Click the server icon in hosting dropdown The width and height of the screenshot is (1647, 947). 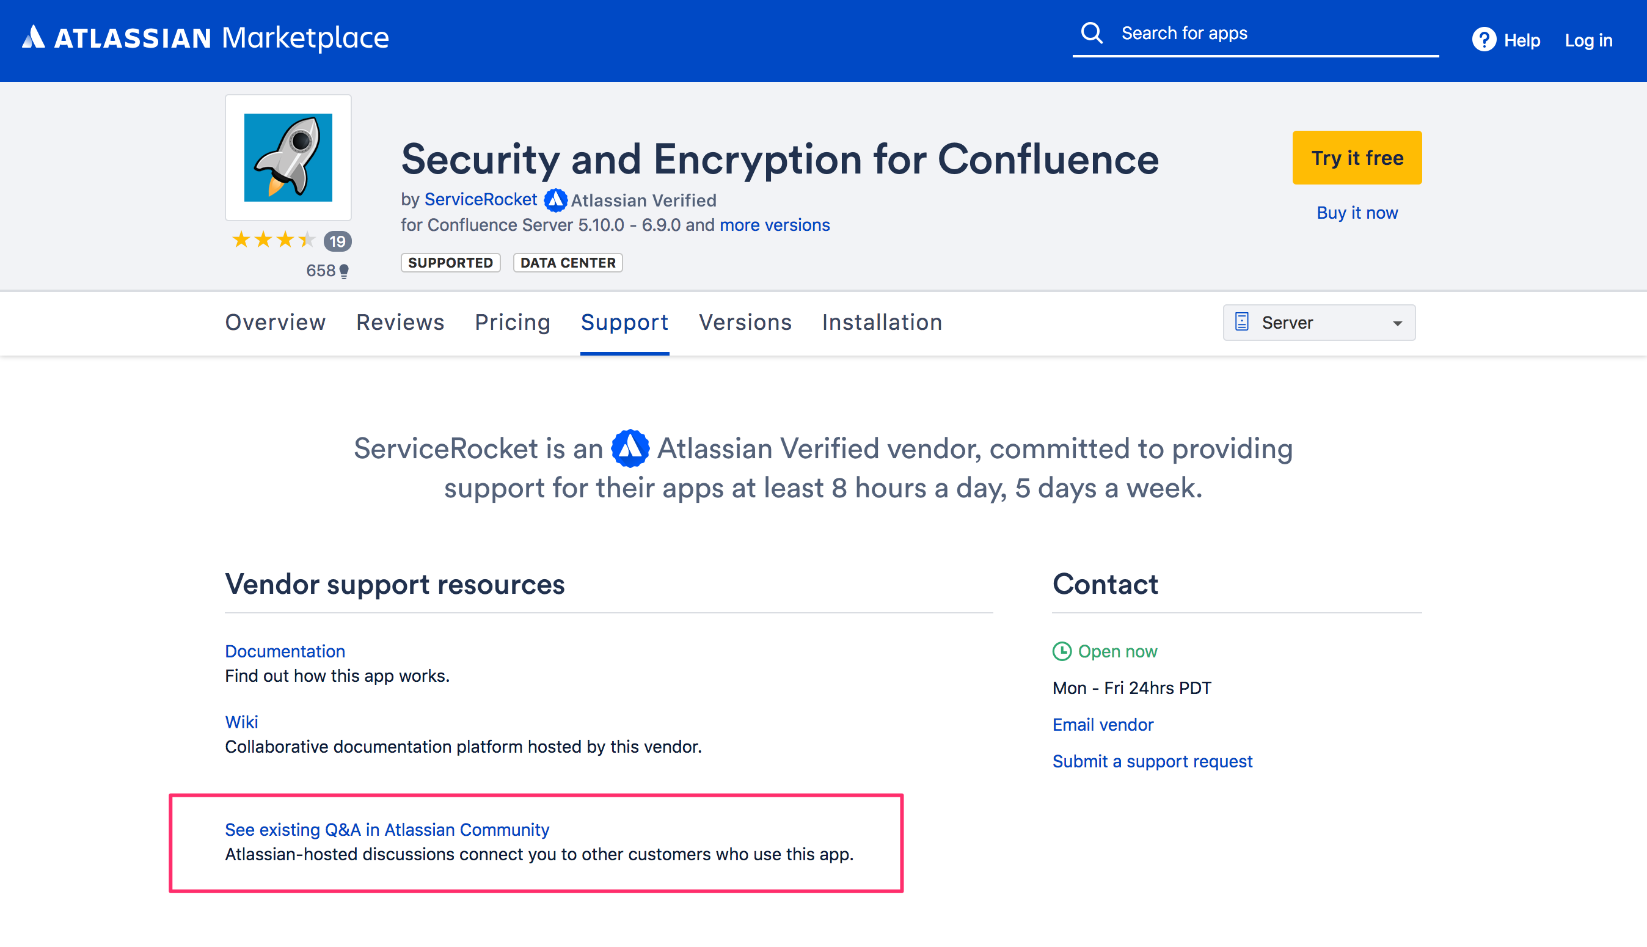(x=1241, y=322)
